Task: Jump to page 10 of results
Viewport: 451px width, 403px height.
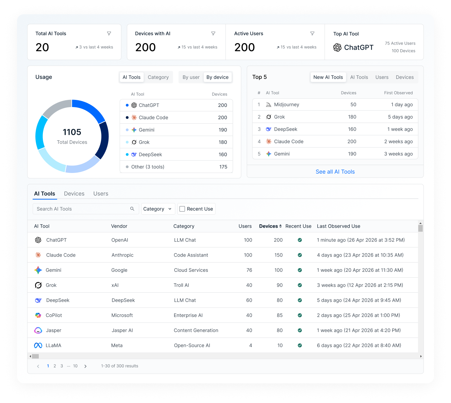Action: (x=75, y=366)
